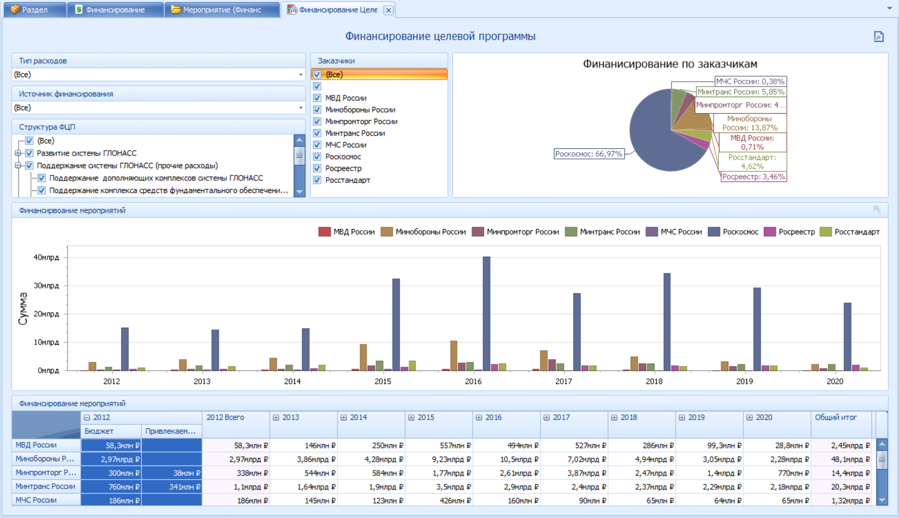Switch to the Финансирование tab
The height and width of the screenshot is (518, 899).
tap(115, 9)
